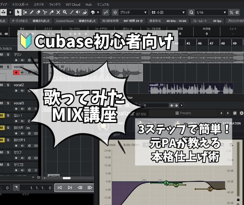Screen dimensions: 244x205
Task: Click bar 47 on the ruler
Action: 211,43
